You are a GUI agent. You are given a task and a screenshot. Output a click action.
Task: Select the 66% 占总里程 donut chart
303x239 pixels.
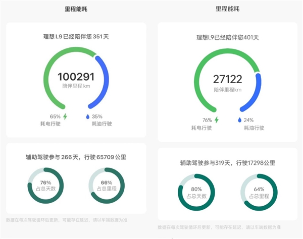107,185
